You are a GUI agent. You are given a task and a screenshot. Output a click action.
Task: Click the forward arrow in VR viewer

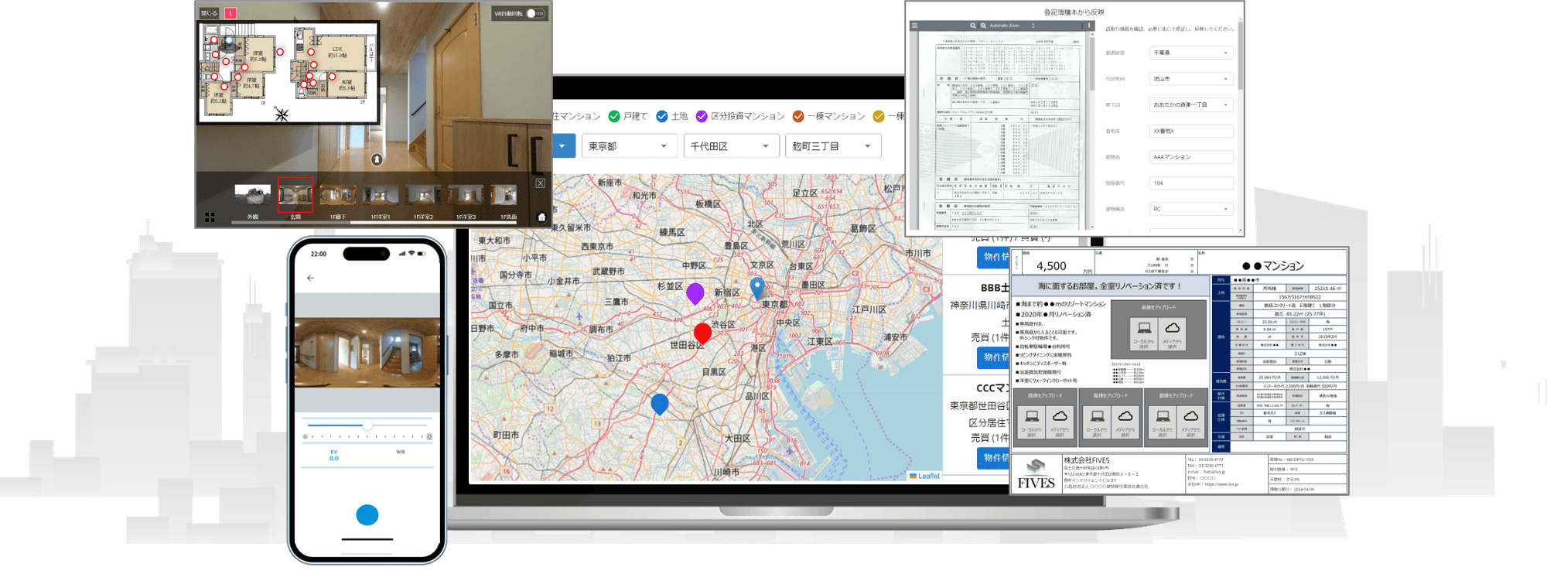377,159
